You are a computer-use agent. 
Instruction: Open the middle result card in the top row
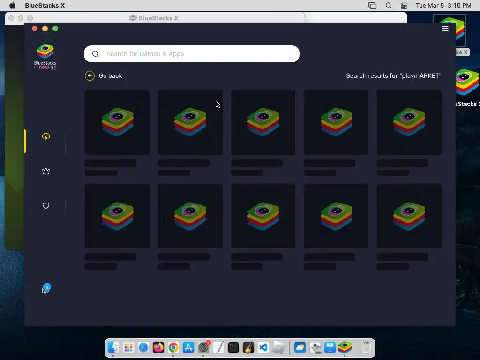pos(263,122)
